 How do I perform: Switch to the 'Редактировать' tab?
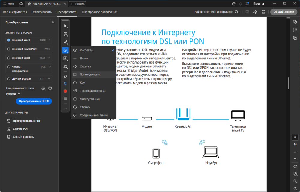click(x=42, y=12)
